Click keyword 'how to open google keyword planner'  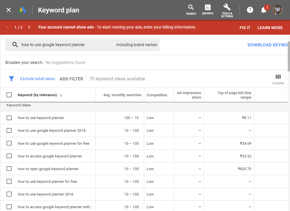48,169
